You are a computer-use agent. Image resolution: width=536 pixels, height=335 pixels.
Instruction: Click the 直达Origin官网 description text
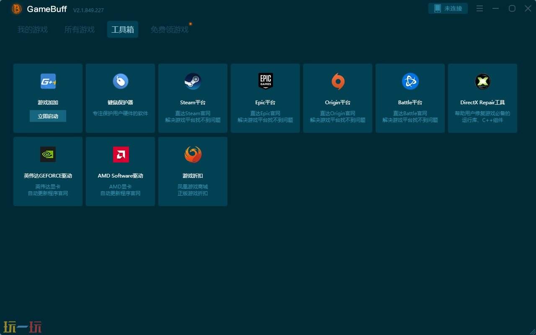(x=338, y=113)
